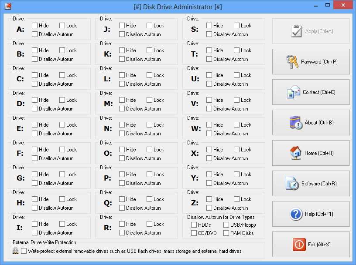The width and height of the screenshot is (356, 265).
Task: Click the padlock icon beside write protection
Action: 15,251
